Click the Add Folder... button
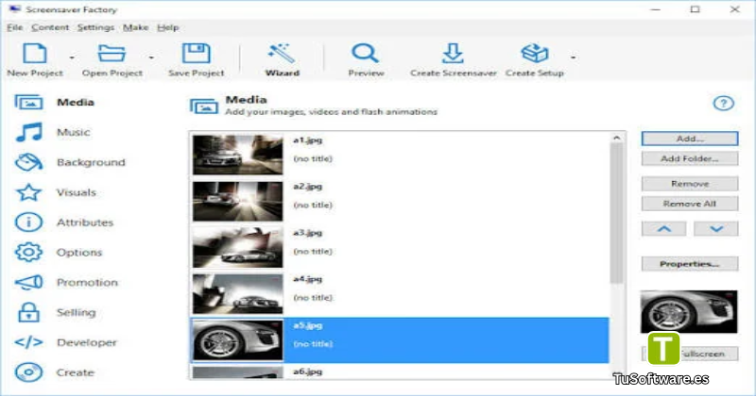The width and height of the screenshot is (756, 396). [x=690, y=158]
